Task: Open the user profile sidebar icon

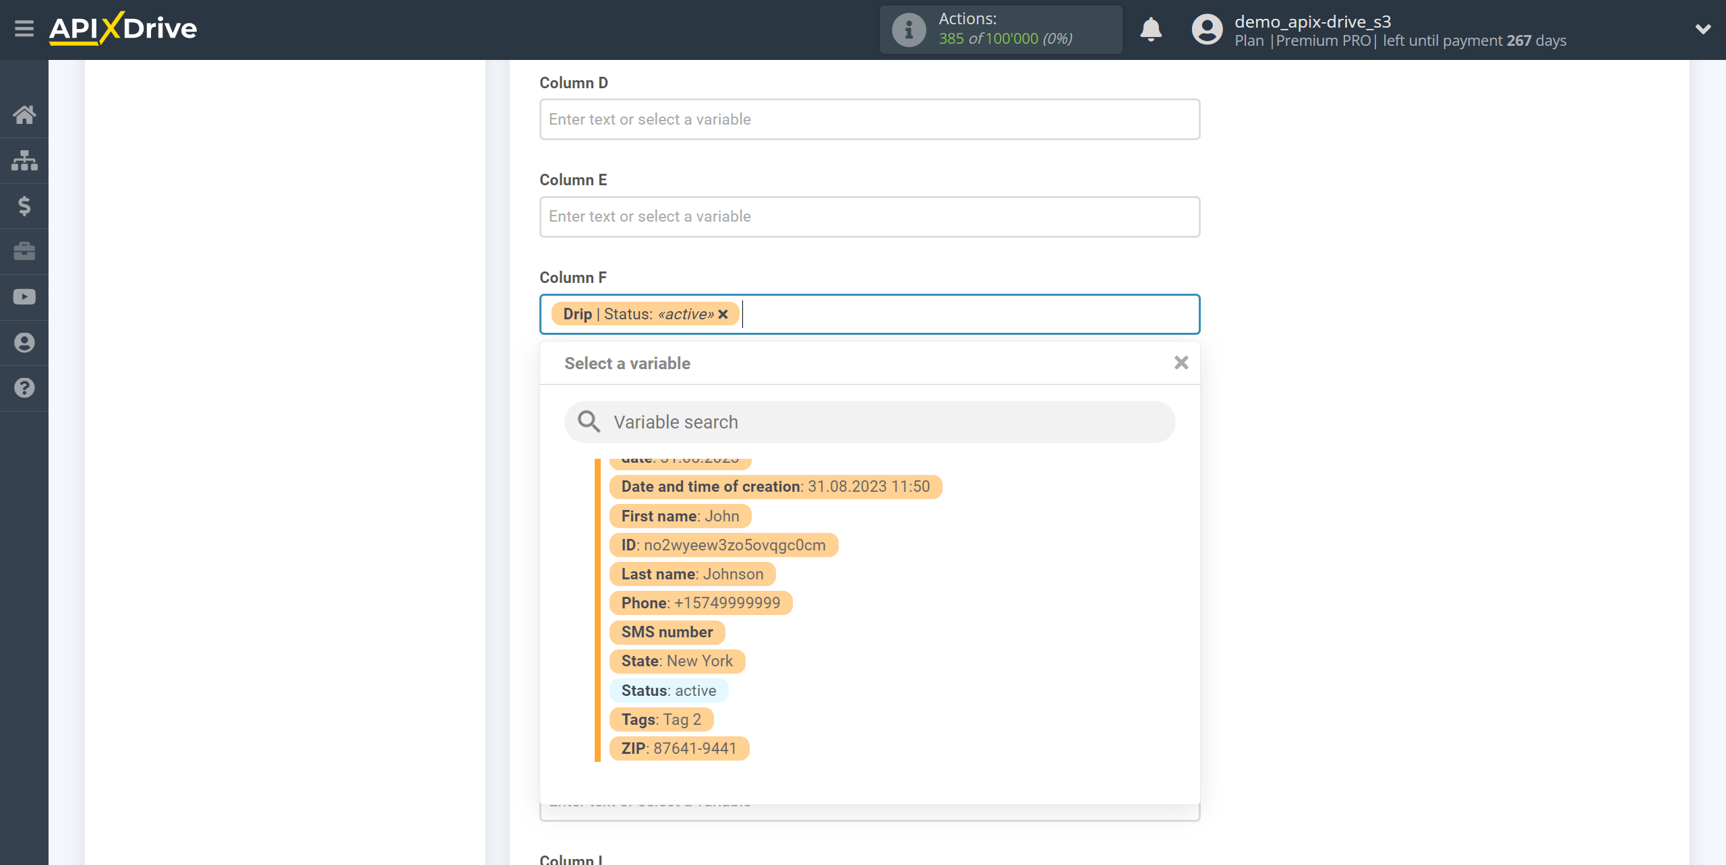Action: tap(24, 343)
